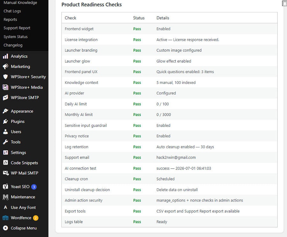
Task: Open the Reports submenu item
Action: (10, 19)
